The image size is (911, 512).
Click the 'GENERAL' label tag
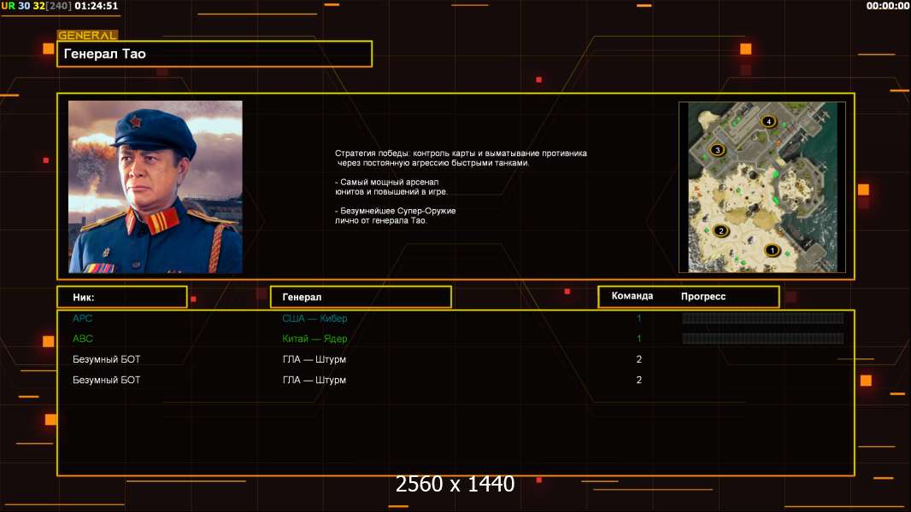[87, 35]
